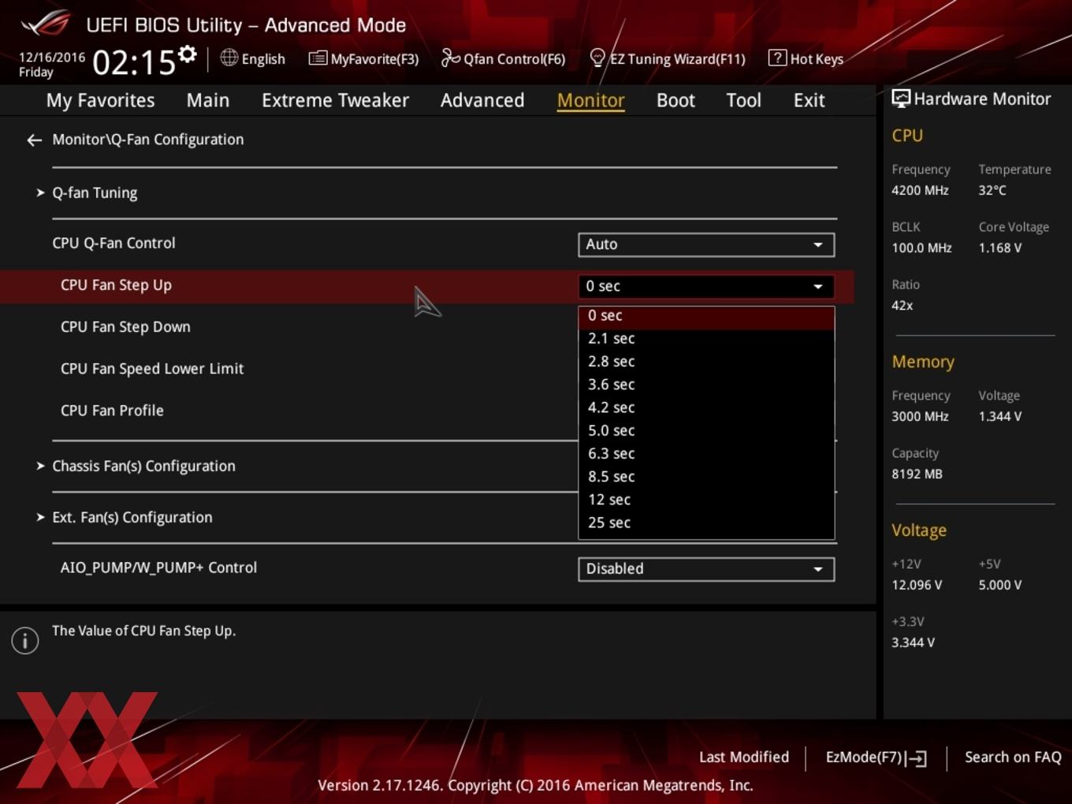Screen dimensions: 1072x804
Task: Open the Extreme Tweaker tab
Action: click(x=335, y=100)
